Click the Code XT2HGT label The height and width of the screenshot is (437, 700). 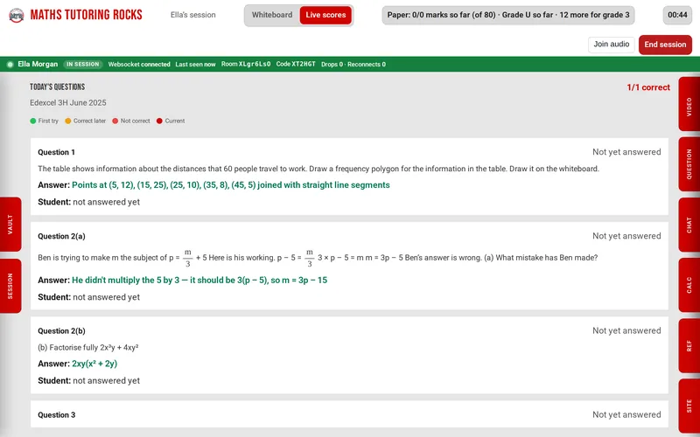click(x=296, y=64)
